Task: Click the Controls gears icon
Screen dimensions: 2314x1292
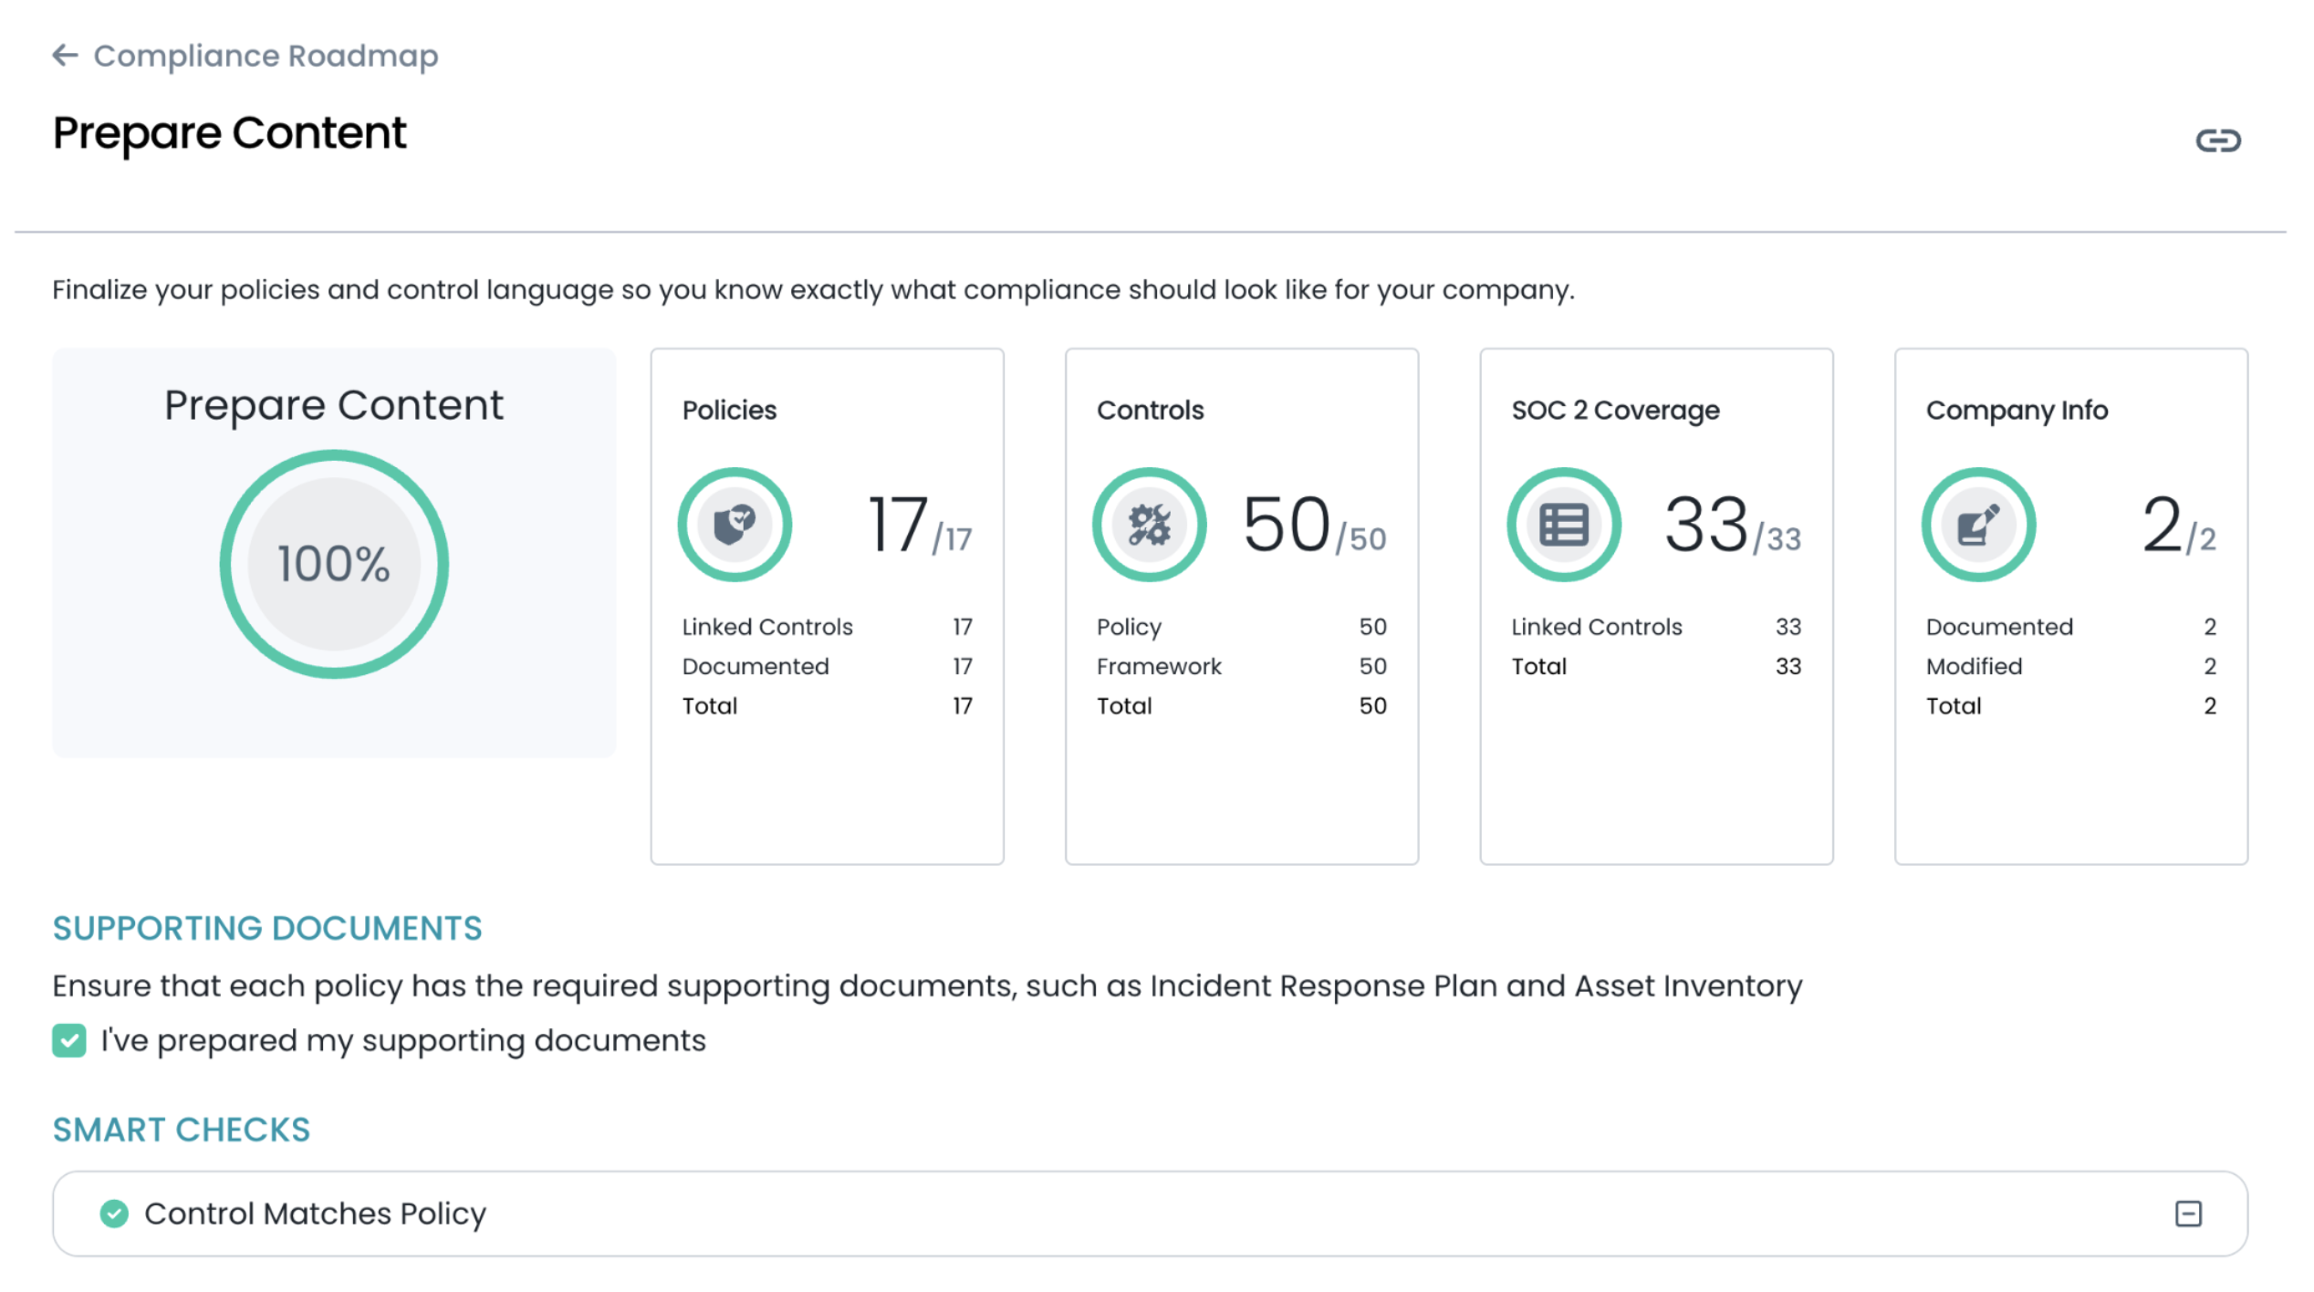Action: tap(1149, 525)
